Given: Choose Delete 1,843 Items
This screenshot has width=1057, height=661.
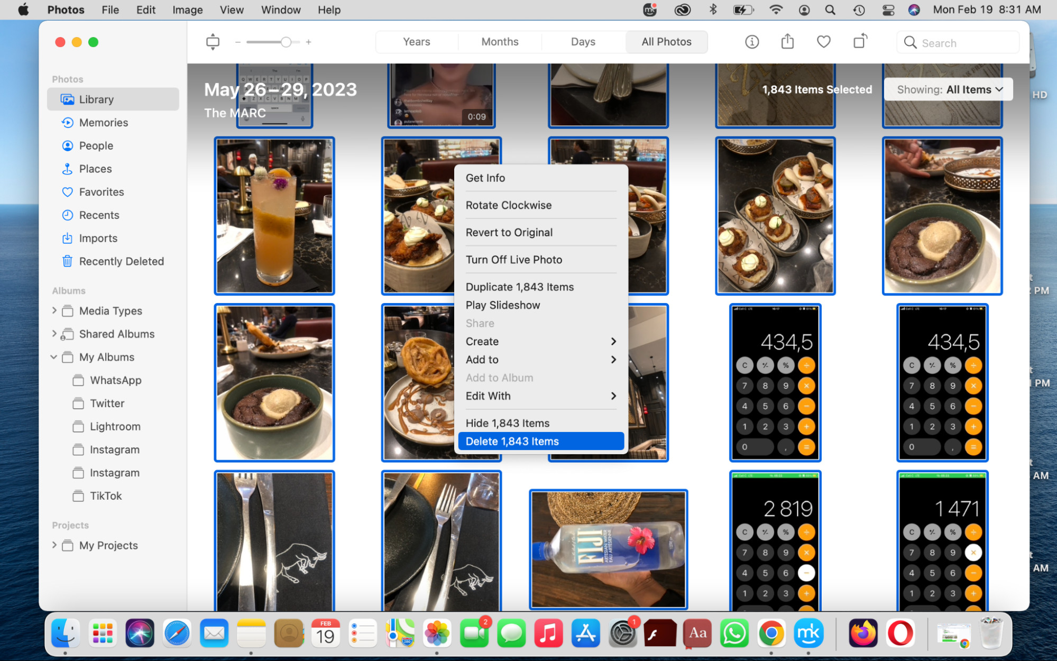Looking at the screenshot, I should pyautogui.click(x=541, y=442).
